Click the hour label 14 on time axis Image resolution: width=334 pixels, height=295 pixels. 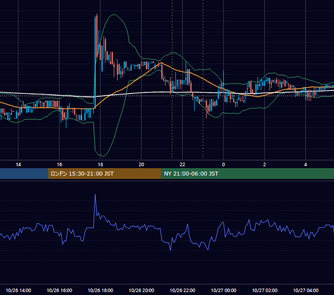click(x=18, y=165)
